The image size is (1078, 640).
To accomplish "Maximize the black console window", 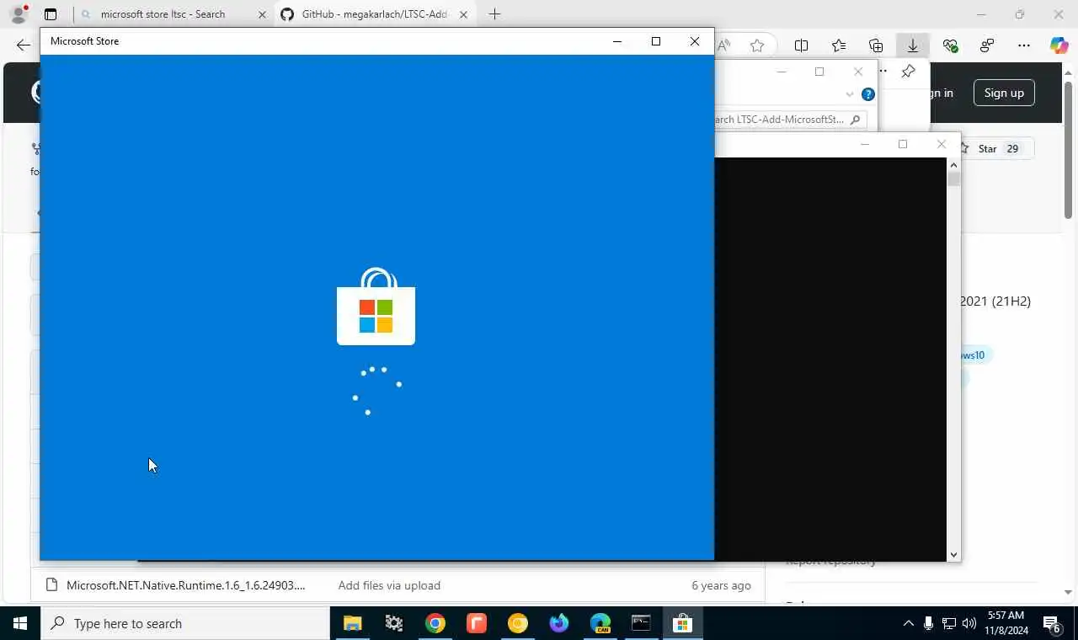I will click(903, 145).
